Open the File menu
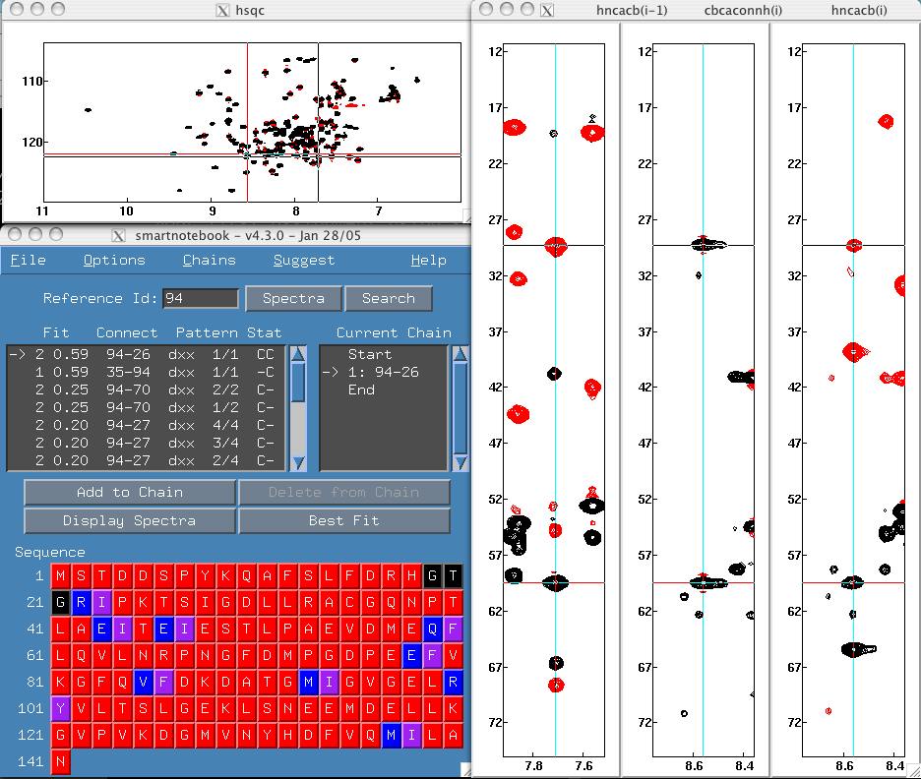The image size is (921, 779). click(28, 261)
